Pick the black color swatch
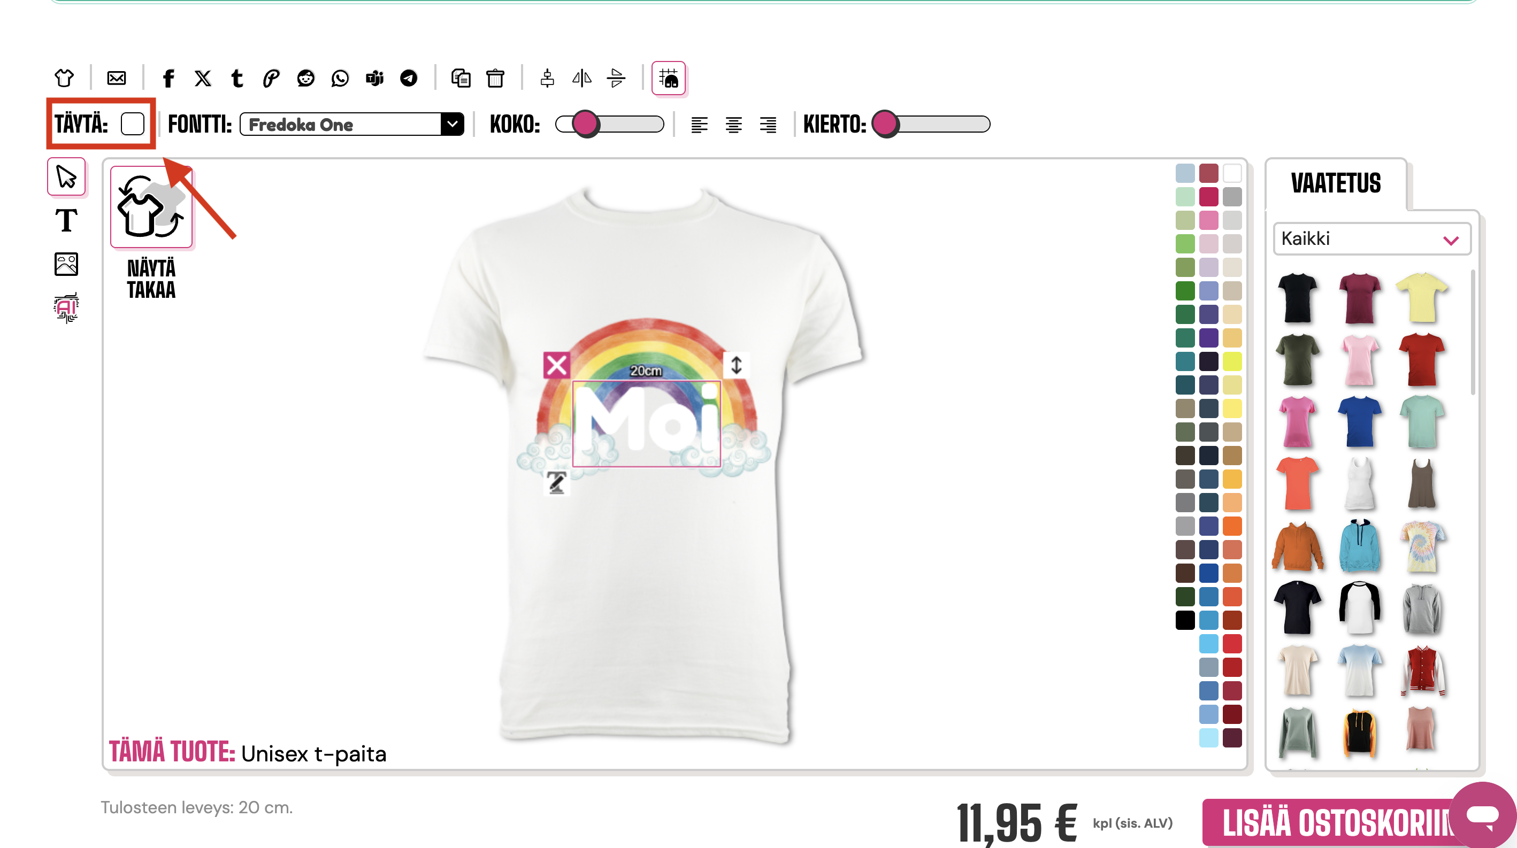 coord(1185,620)
